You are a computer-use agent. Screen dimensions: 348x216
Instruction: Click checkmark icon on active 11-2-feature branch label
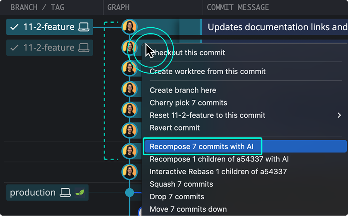(x=14, y=27)
